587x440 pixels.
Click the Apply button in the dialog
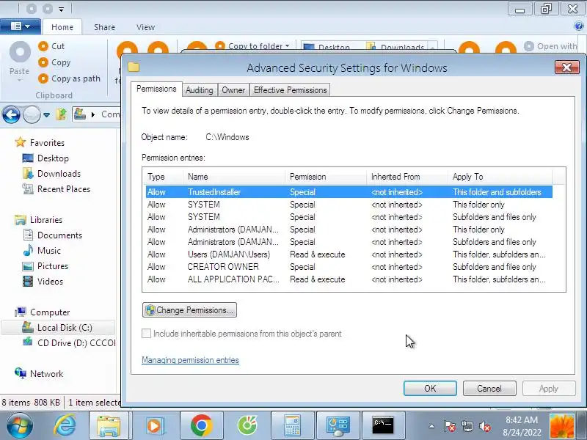pos(548,389)
